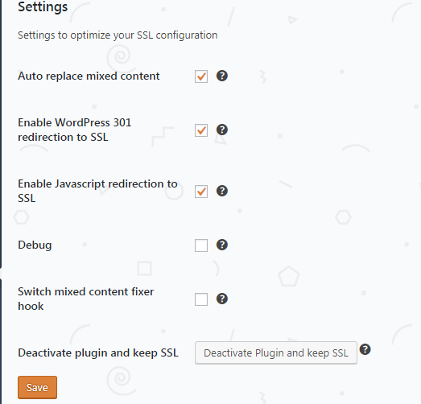Open help for Switch mixed content fixer hook
This screenshot has width=421, height=404.
[x=222, y=299]
